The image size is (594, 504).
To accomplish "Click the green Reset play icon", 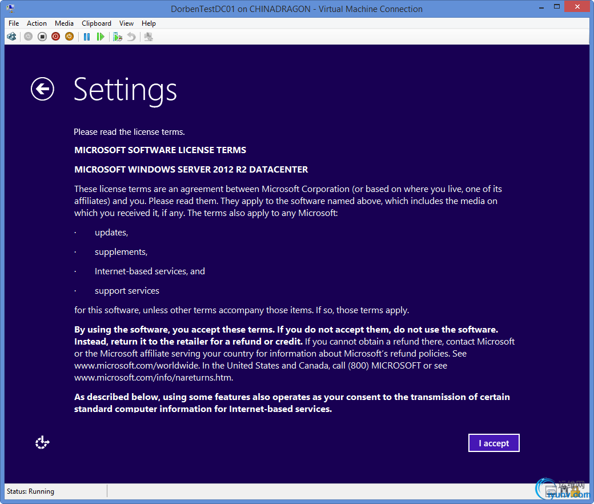I will 101,37.
